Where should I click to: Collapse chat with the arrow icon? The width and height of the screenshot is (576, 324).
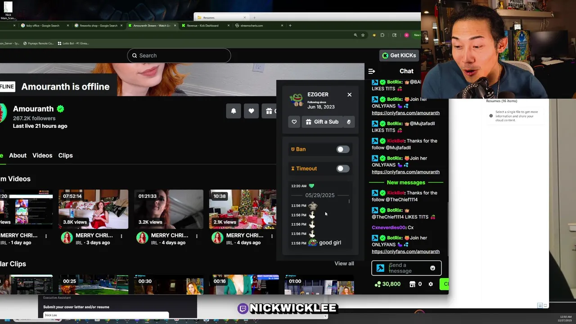tap(372, 71)
